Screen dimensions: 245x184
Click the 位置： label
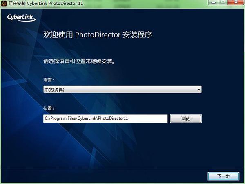click(x=49, y=108)
